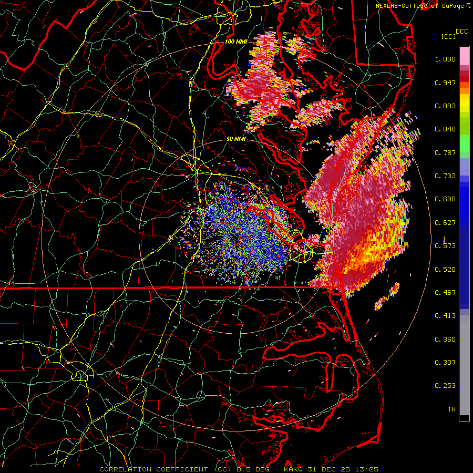Viewport: 473px width, 473px height.
Task: Click the 0.360 legend value
Action: 445,340
